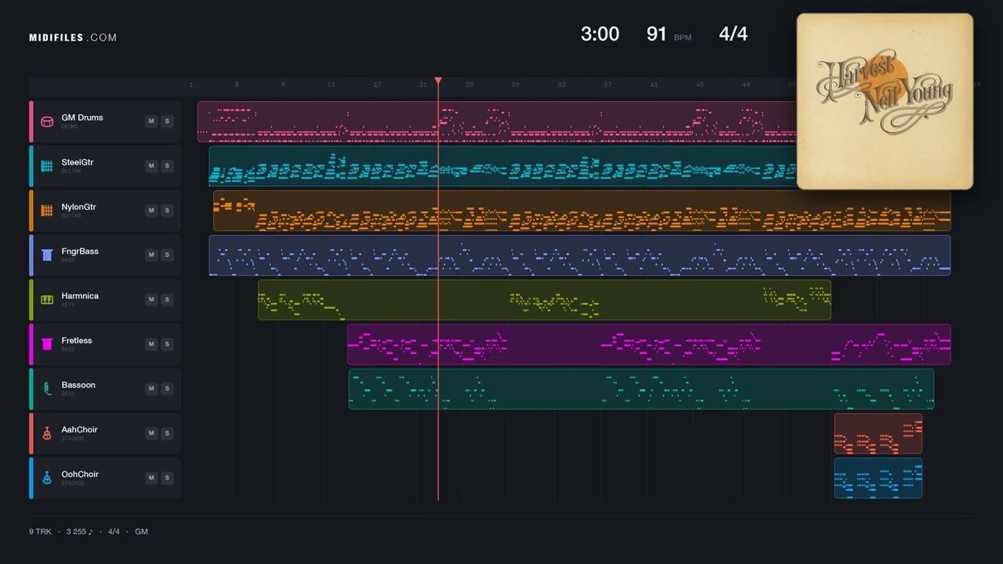Click the orange NylonGtr MIDI clip

pyautogui.click(x=581, y=211)
